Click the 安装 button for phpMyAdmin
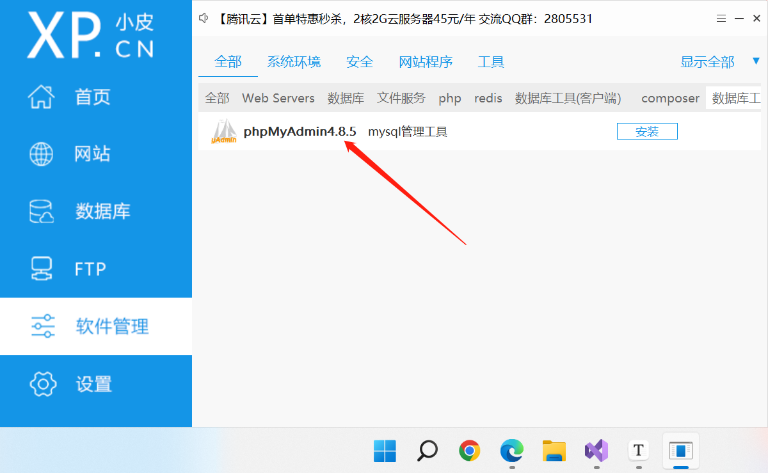 [647, 131]
